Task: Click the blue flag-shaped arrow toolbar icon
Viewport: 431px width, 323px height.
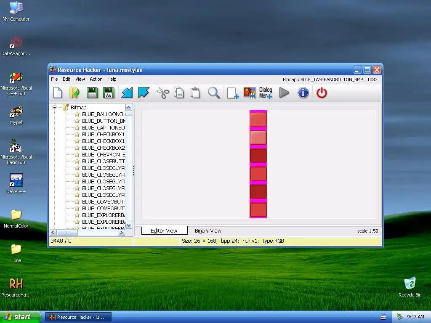Action: (144, 93)
